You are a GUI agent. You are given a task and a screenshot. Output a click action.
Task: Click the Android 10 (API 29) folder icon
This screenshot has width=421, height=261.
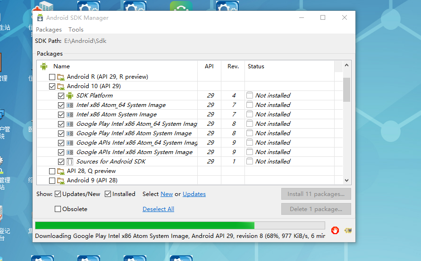pos(61,86)
